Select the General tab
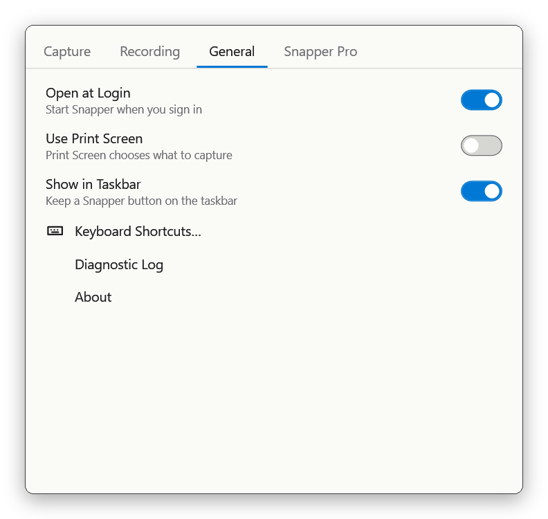Viewport: 548px width, 519px height. pos(232,52)
